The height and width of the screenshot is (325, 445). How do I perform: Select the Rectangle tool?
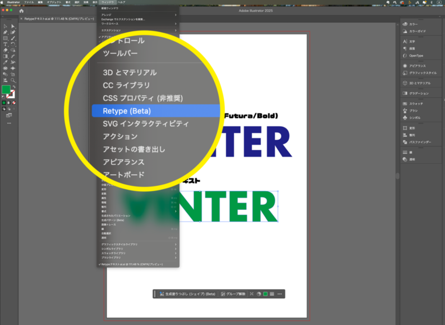pos(5,38)
